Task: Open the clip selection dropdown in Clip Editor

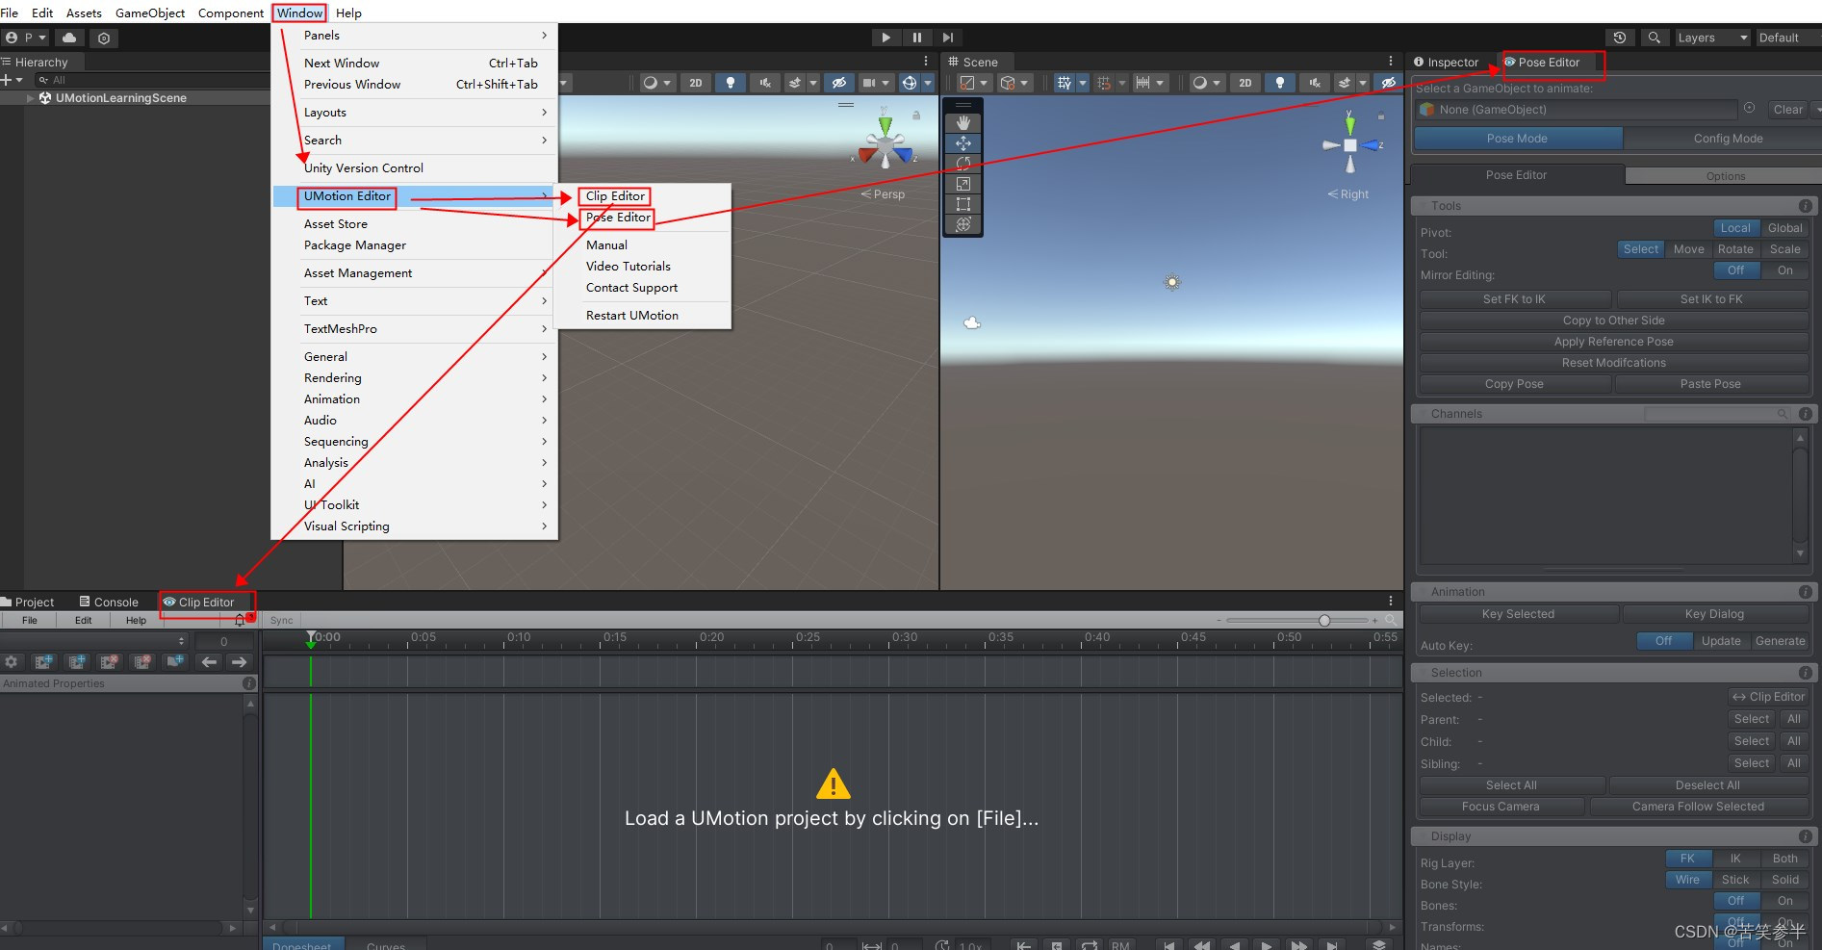Action: pos(94,641)
